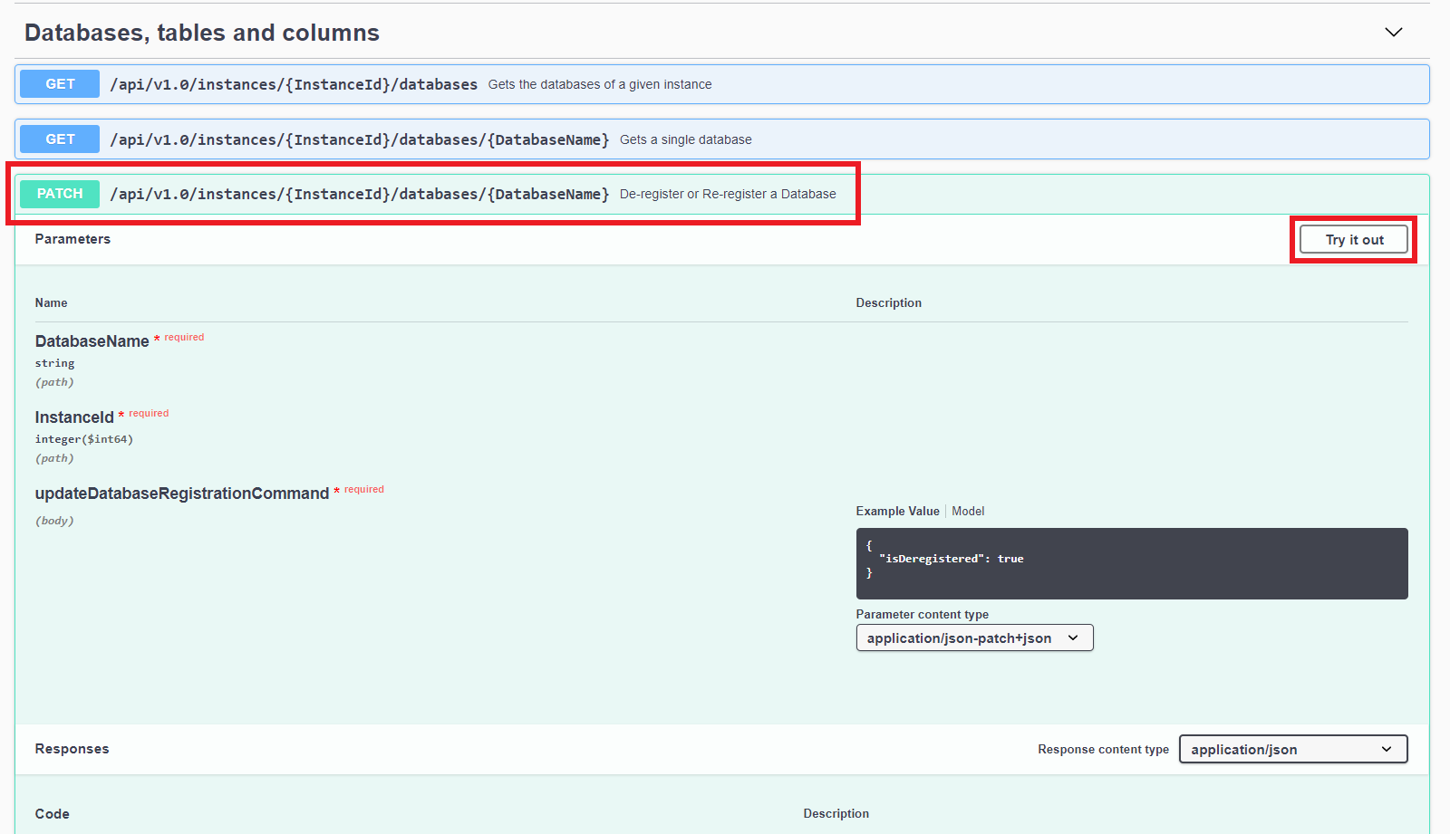
Task: Click the 'Response content type' label
Action: [1103, 749]
